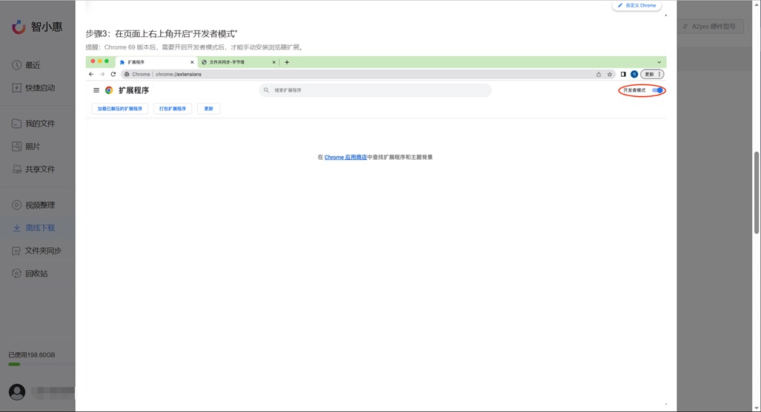Click the Chrome 应用商店 link
The image size is (761, 412).
click(x=345, y=158)
